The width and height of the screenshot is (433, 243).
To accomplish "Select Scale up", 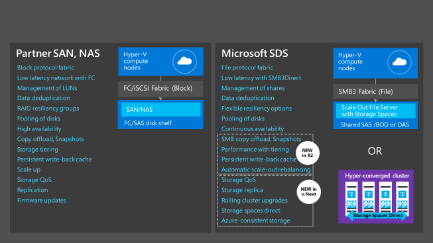I will click(x=29, y=170).
